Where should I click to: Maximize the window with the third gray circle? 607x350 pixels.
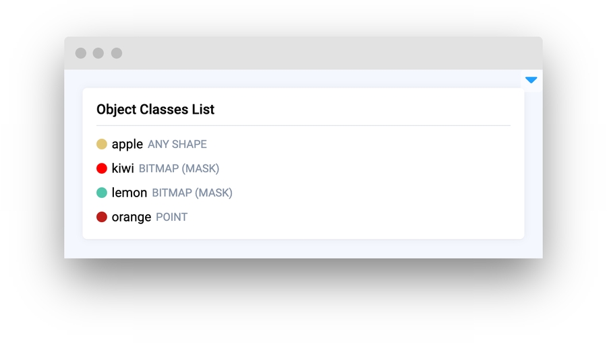pos(117,53)
